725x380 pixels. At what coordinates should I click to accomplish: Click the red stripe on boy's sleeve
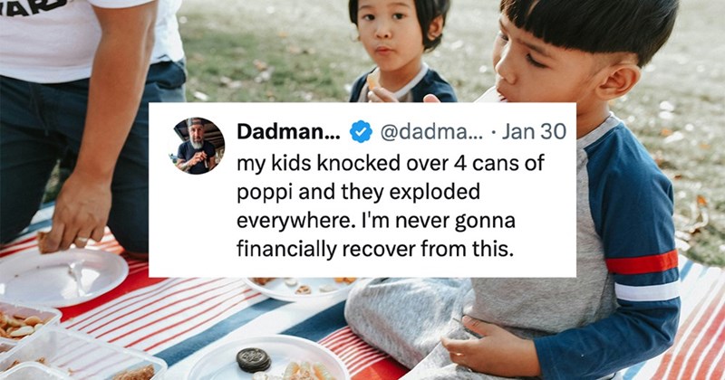tap(642, 262)
